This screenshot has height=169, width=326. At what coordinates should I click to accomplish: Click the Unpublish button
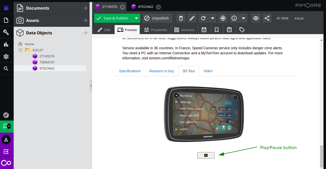(157, 18)
